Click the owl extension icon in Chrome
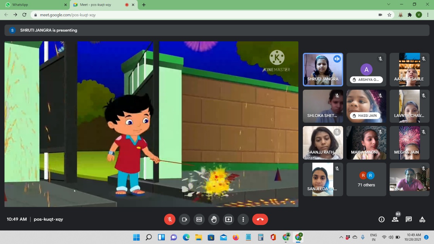 tap(401, 15)
